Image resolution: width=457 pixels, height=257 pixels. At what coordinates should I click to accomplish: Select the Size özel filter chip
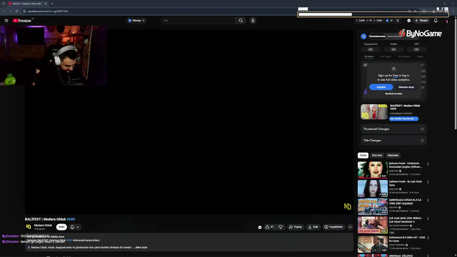click(377, 155)
